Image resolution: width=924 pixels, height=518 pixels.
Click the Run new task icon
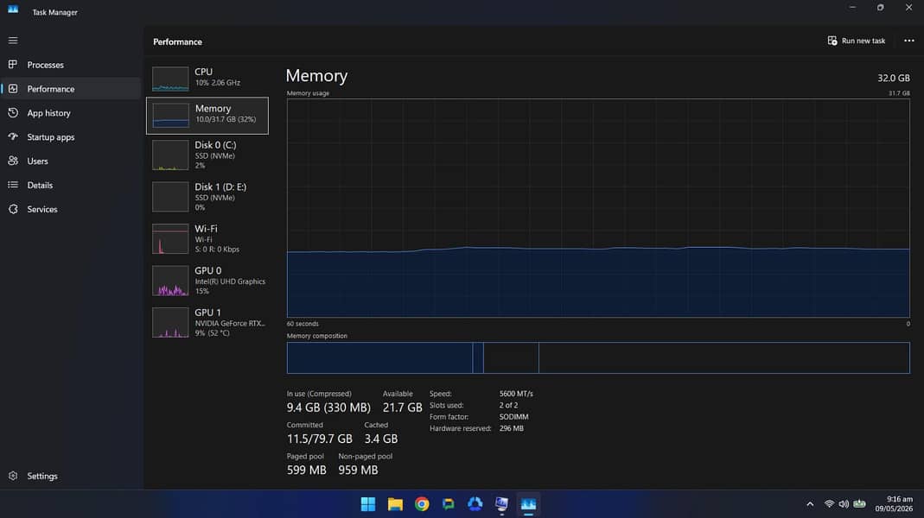click(832, 41)
